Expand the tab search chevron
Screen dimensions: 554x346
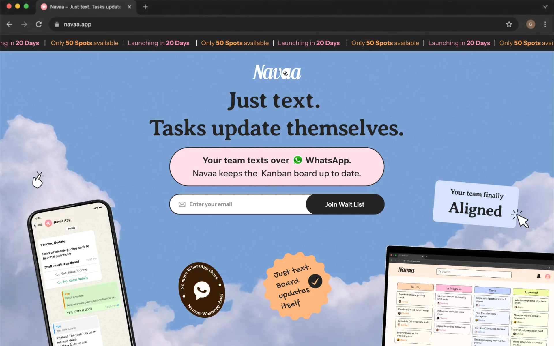[545, 7]
